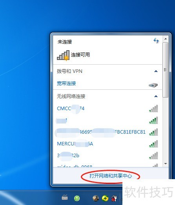This screenshot has height=205, width=175.
Task: Click the scrollbar up arrow in the network list
Action: pos(166,39)
